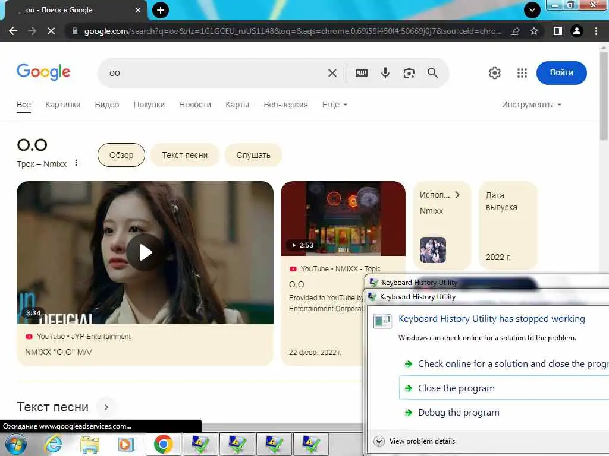
Task: Switch to the Картинки tab
Action: (x=63, y=104)
